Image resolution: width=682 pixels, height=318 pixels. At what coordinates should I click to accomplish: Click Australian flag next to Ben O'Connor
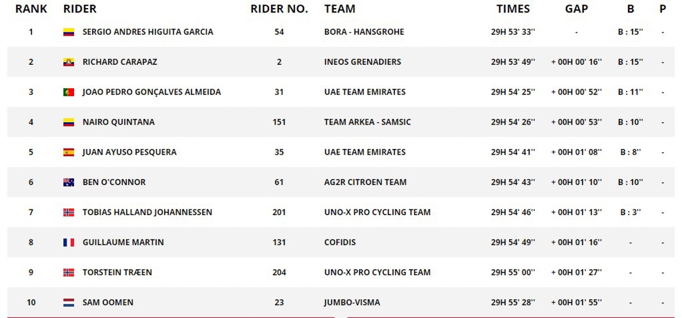[69, 183]
